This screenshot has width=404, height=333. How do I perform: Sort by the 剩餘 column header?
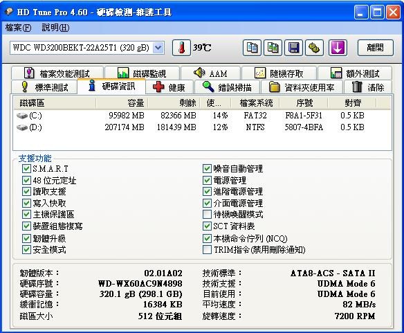[x=174, y=103]
